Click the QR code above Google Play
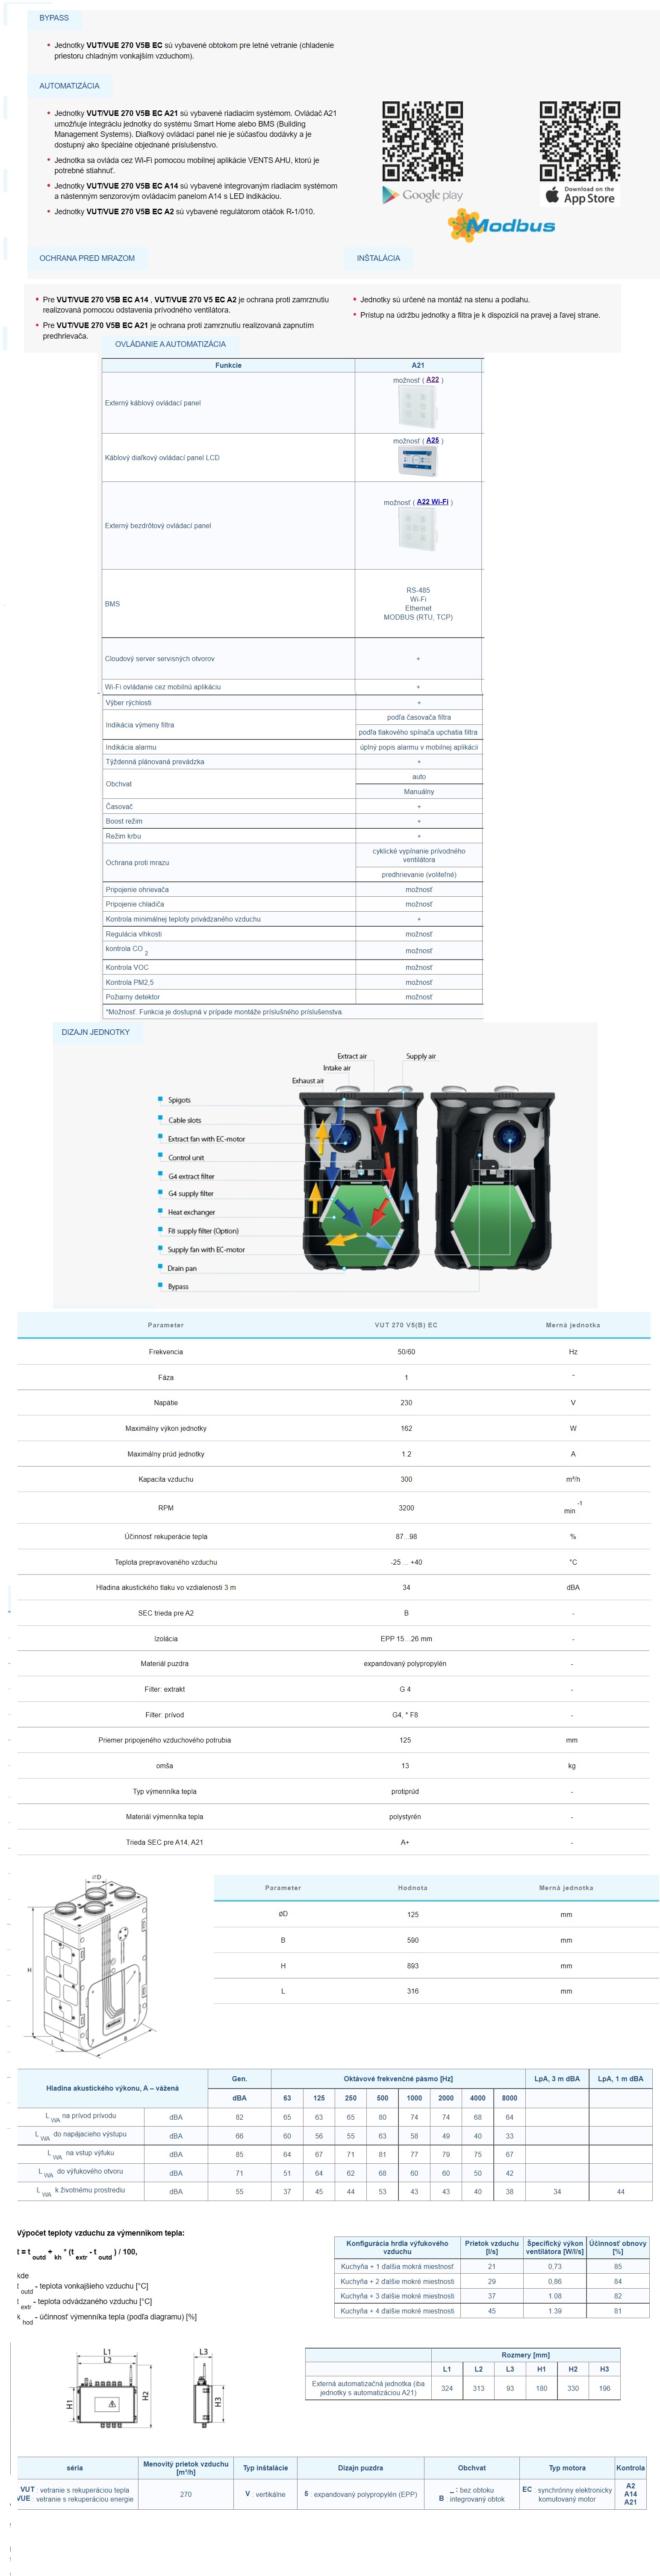The height and width of the screenshot is (2576, 660). (422, 141)
